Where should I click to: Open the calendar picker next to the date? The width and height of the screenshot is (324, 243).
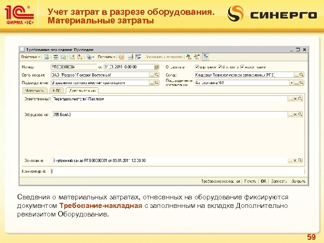tap(157, 67)
